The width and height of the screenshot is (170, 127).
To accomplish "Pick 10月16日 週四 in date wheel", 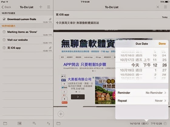I will coord(131,55).
